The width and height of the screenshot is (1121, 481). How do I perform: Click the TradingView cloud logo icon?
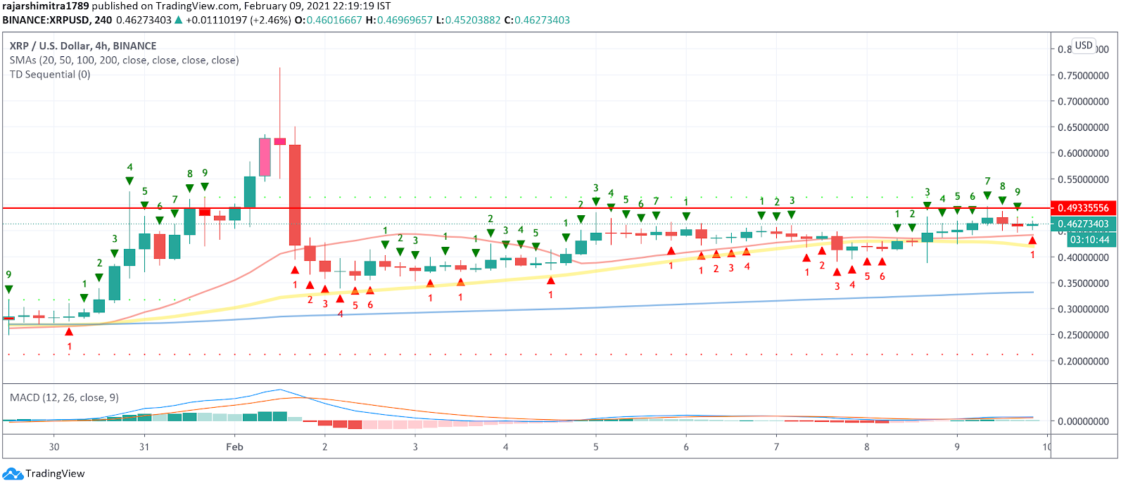click(13, 473)
